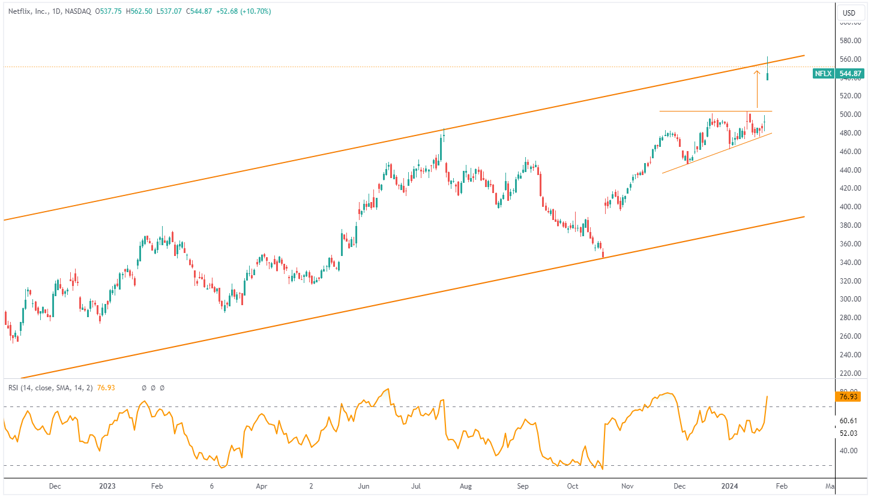
Task: Click the Sep label on time axis
Action: coord(522,486)
